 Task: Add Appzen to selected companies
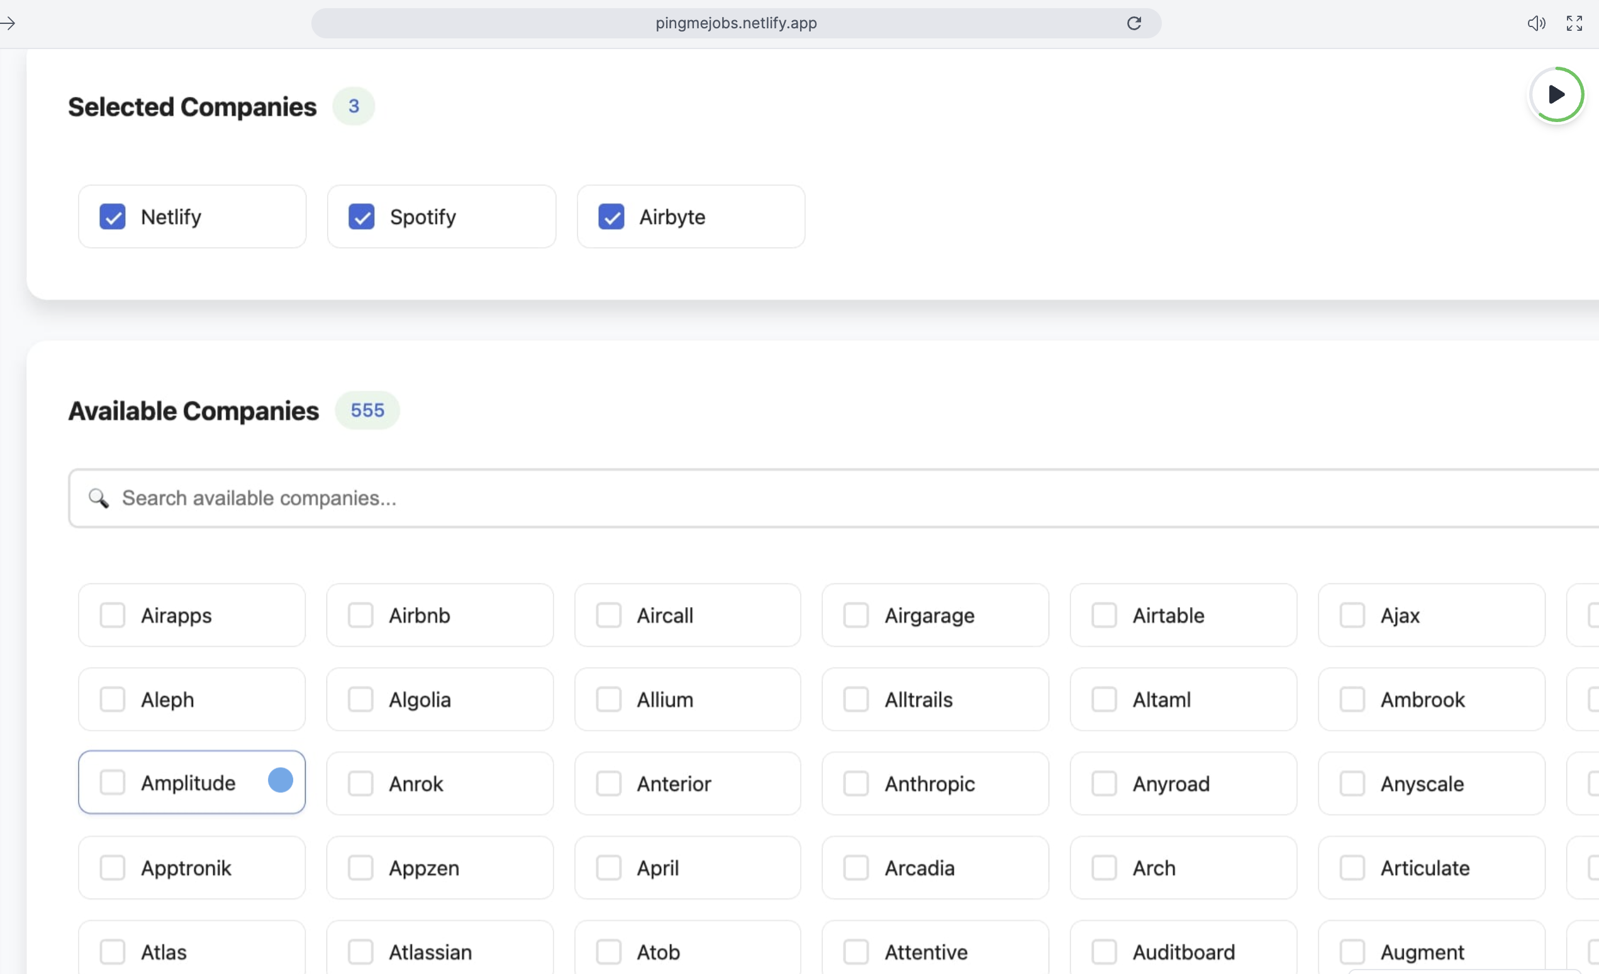[x=440, y=868]
